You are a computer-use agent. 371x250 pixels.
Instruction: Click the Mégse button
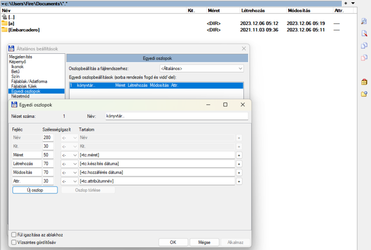point(205,242)
